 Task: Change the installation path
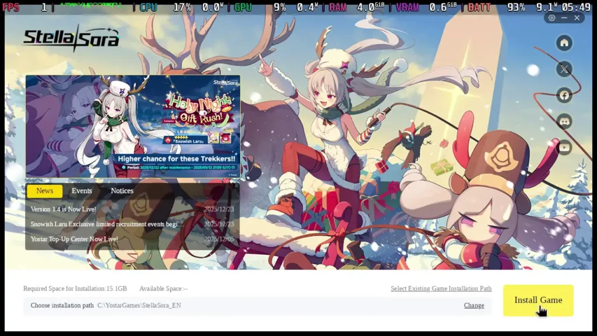click(473, 305)
